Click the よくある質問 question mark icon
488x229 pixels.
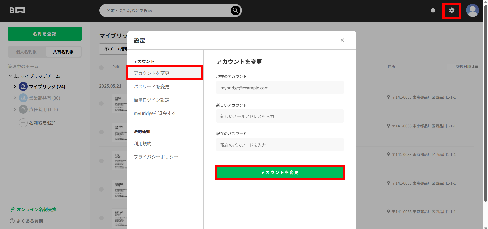point(12,221)
